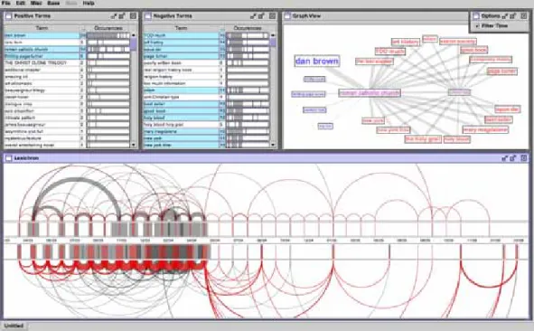Sort Positive Terms by Occurrences column
This screenshot has height=331, width=534.
108,28
